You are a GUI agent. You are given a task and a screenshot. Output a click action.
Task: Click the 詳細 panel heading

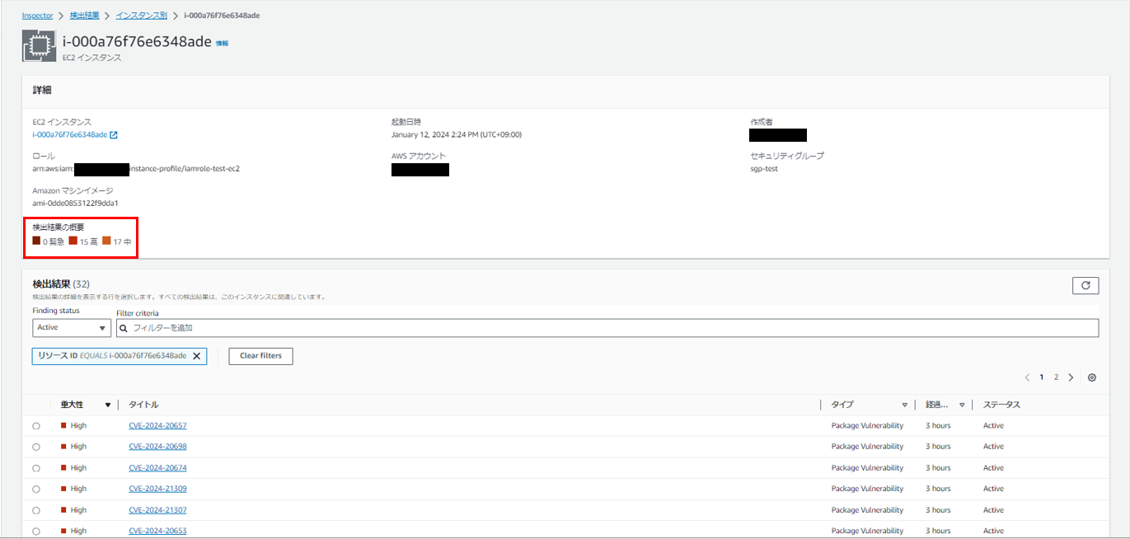coord(42,89)
